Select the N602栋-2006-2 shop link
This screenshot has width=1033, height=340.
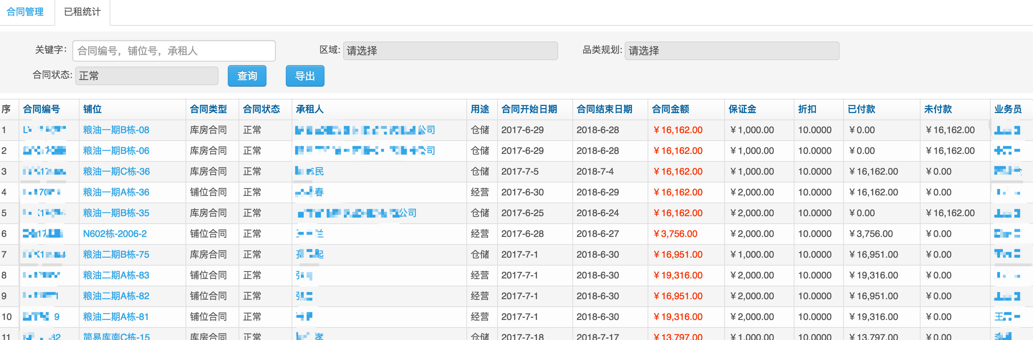click(115, 234)
